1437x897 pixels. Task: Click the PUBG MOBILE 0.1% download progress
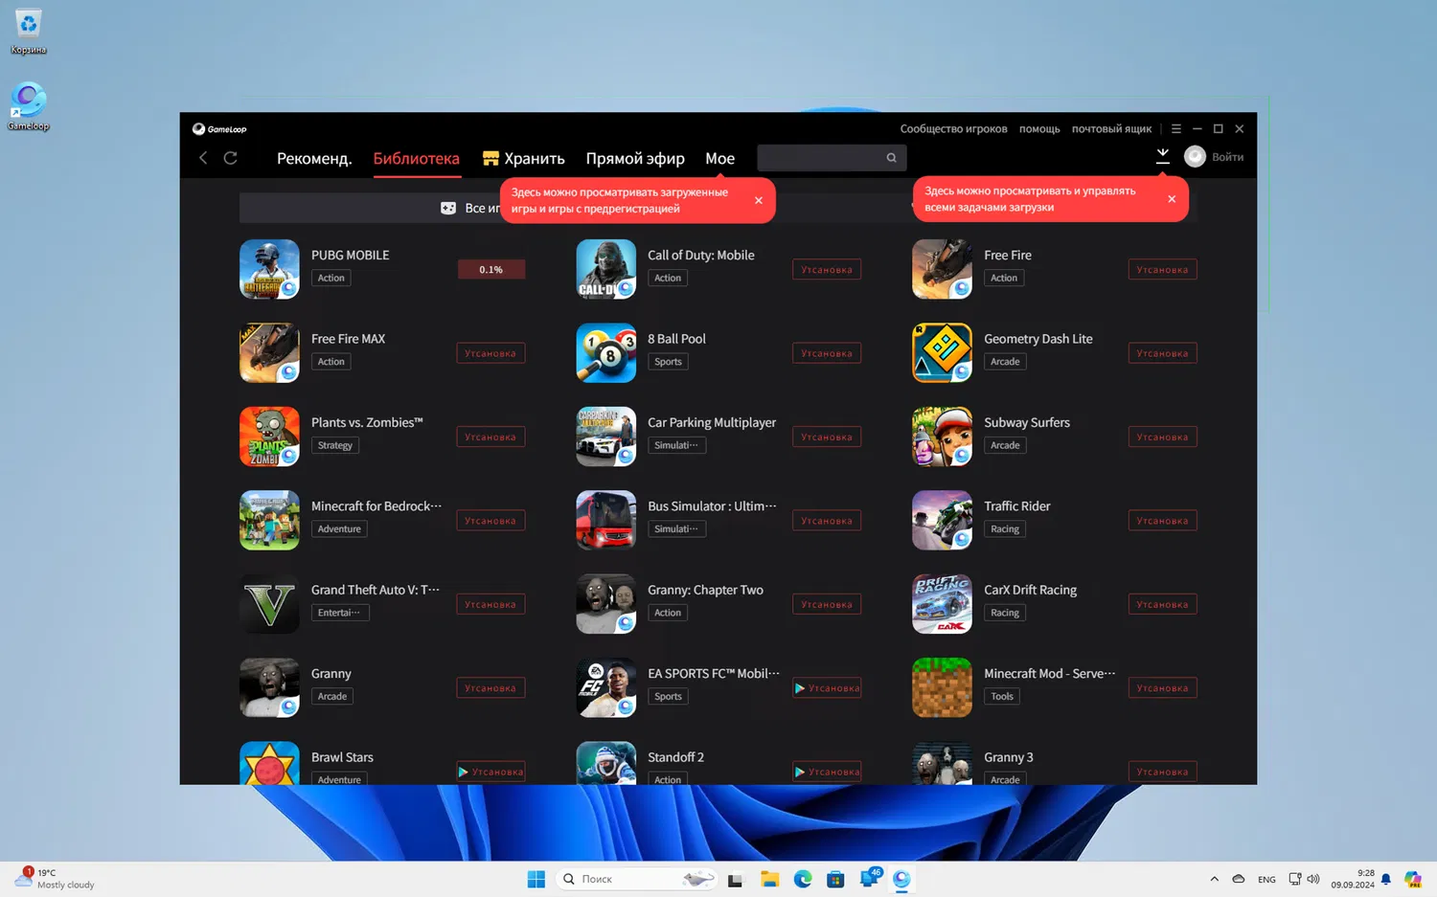[490, 270]
